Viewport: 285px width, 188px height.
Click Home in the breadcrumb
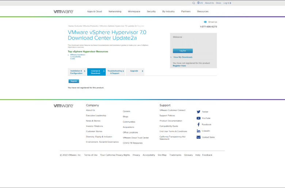(71, 26)
